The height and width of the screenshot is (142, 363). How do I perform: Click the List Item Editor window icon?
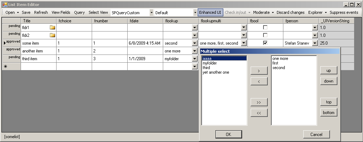point(5,4)
